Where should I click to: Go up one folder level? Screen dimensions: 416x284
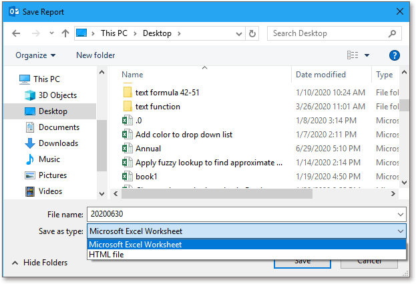click(65, 33)
